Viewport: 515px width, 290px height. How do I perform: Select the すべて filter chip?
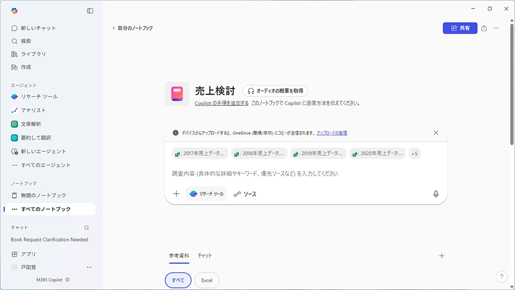(178, 280)
